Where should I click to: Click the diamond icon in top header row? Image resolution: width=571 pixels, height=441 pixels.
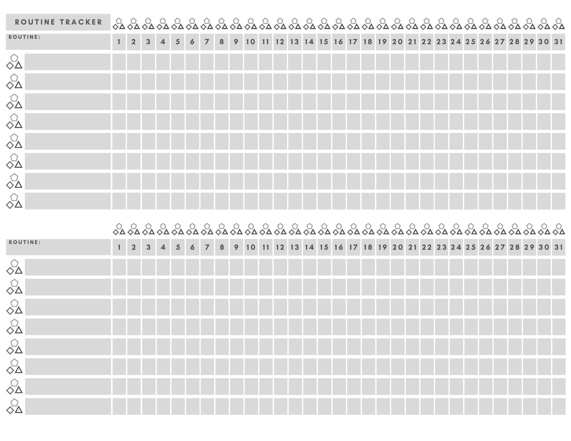[115, 27]
